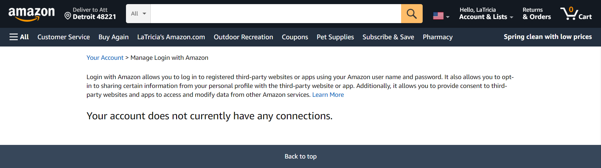
Task: Expand the All search category dropdown
Action: pyautogui.click(x=138, y=14)
